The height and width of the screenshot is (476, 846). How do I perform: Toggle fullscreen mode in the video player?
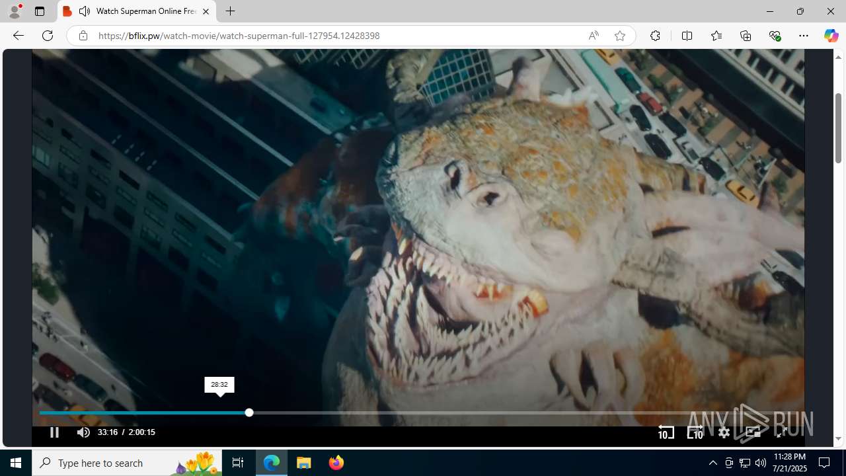coord(781,432)
